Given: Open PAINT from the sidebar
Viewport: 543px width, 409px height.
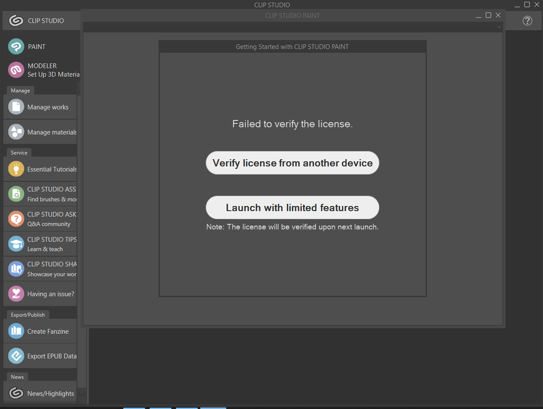Looking at the screenshot, I should click(37, 46).
